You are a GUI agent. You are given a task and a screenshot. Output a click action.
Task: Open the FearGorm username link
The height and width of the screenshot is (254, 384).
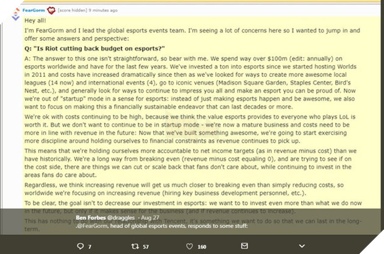(x=34, y=10)
